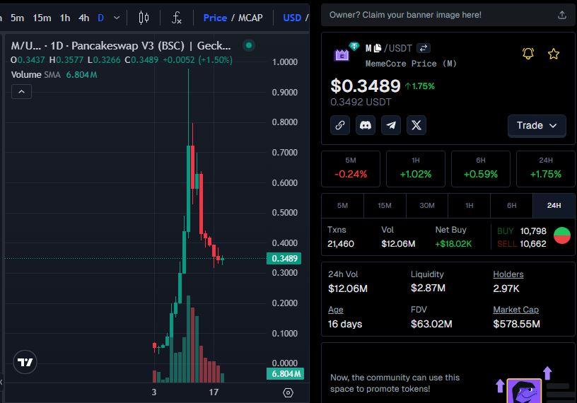Click the website chain-link icon

click(x=340, y=125)
